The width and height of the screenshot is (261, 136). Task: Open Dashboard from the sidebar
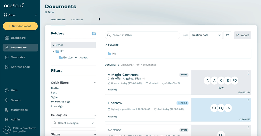(x=20, y=38)
